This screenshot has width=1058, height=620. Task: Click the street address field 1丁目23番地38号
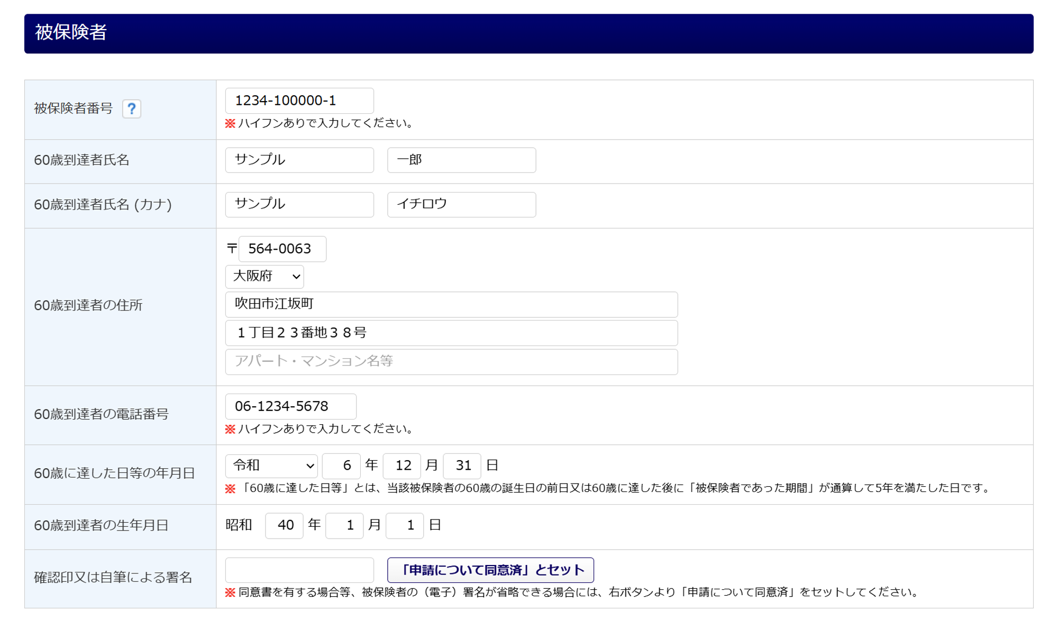pyautogui.click(x=451, y=333)
